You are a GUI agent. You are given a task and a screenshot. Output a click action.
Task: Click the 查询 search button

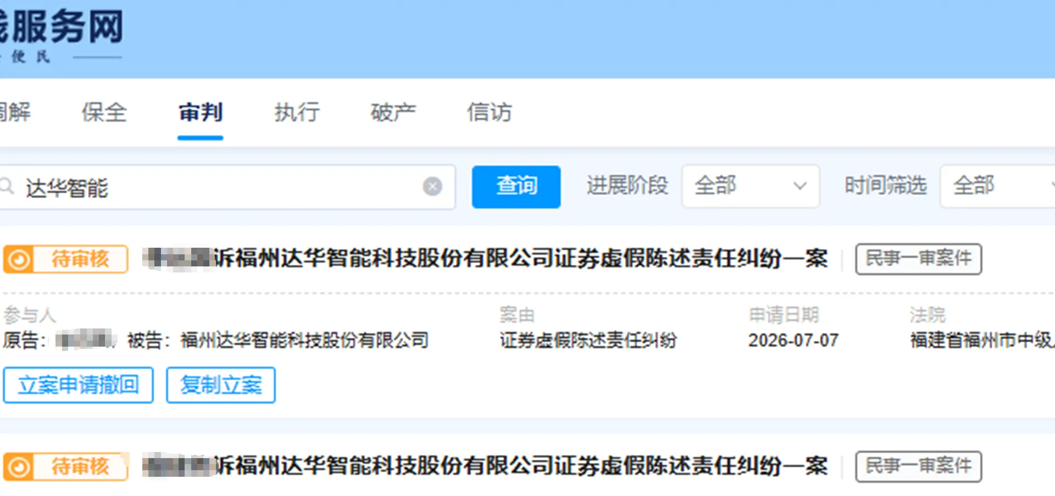coord(516,186)
